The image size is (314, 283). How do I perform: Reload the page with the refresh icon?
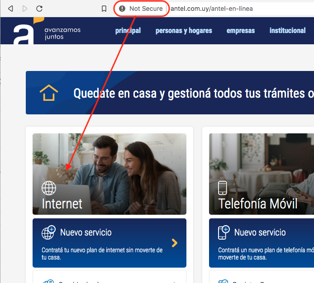pyautogui.click(x=39, y=9)
